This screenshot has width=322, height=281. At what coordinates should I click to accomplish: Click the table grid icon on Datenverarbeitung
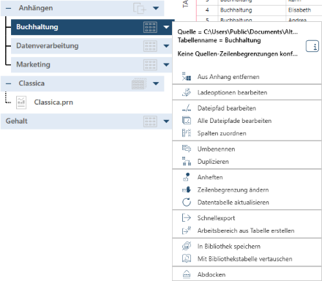[x=150, y=46]
